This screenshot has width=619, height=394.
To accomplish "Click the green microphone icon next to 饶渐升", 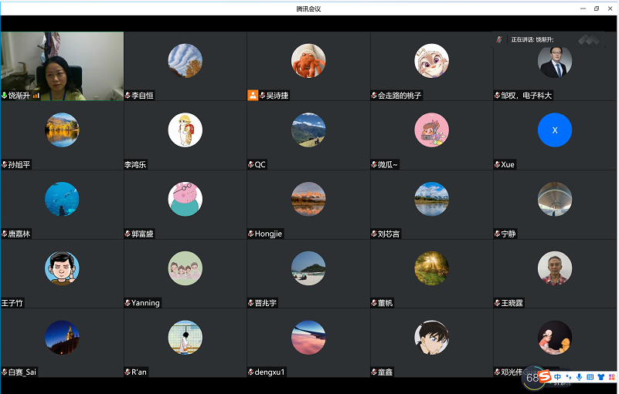I will pyautogui.click(x=5, y=96).
